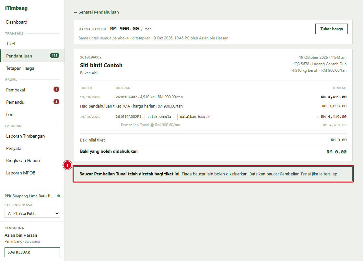This screenshot has width=363, height=261.
Task: Click the iTimbang logo
Action: pos(16,8)
